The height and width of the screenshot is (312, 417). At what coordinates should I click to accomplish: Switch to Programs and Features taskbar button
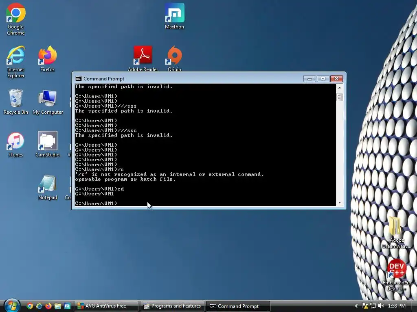tap(172, 306)
